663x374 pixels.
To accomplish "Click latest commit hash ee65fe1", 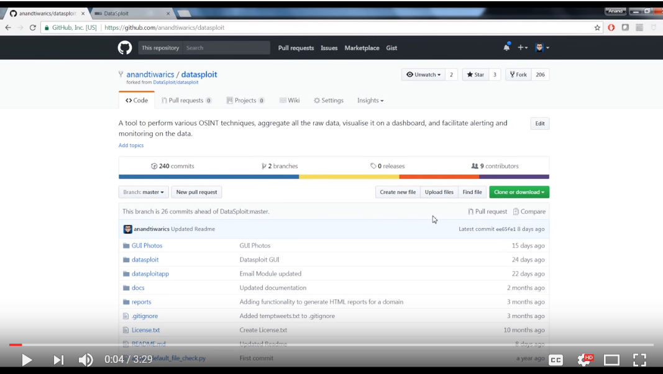I will point(506,229).
